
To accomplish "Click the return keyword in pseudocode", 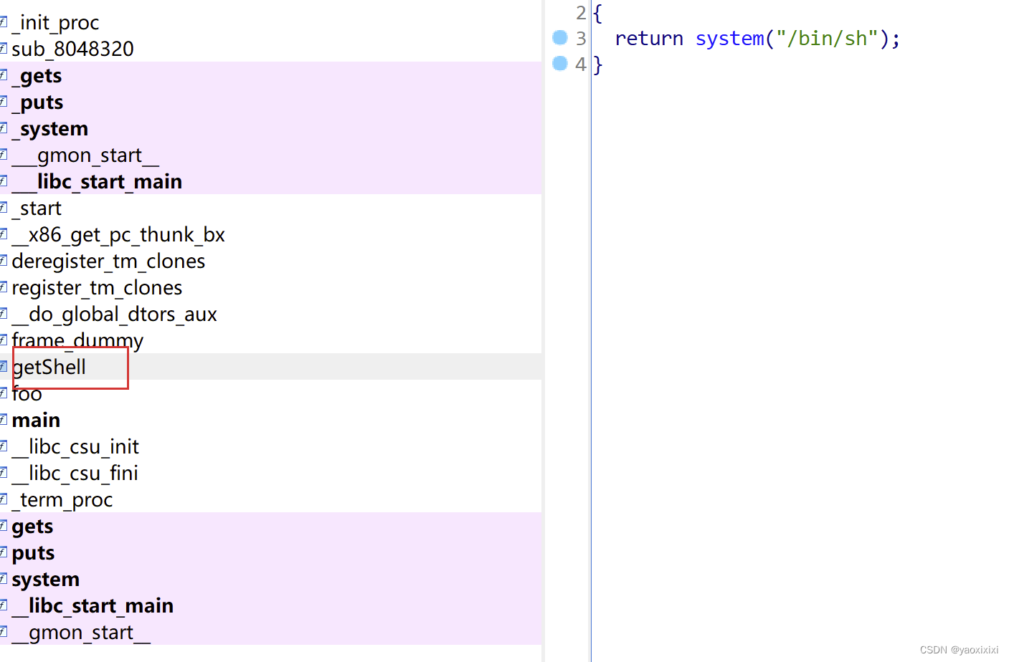I will pyautogui.click(x=649, y=38).
